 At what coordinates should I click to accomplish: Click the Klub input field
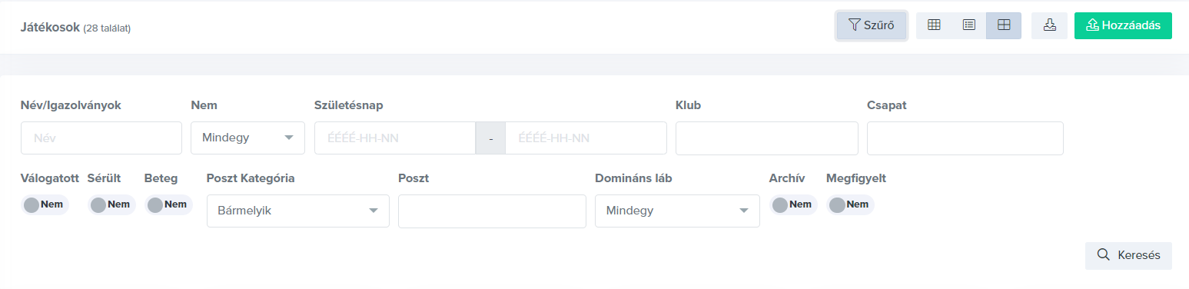coord(767,138)
